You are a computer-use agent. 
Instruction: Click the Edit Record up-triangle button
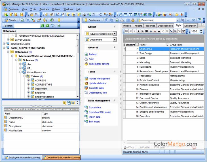[x=159, y=31]
